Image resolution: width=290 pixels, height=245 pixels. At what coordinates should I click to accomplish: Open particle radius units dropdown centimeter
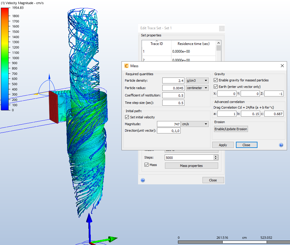pyautogui.click(x=197, y=88)
